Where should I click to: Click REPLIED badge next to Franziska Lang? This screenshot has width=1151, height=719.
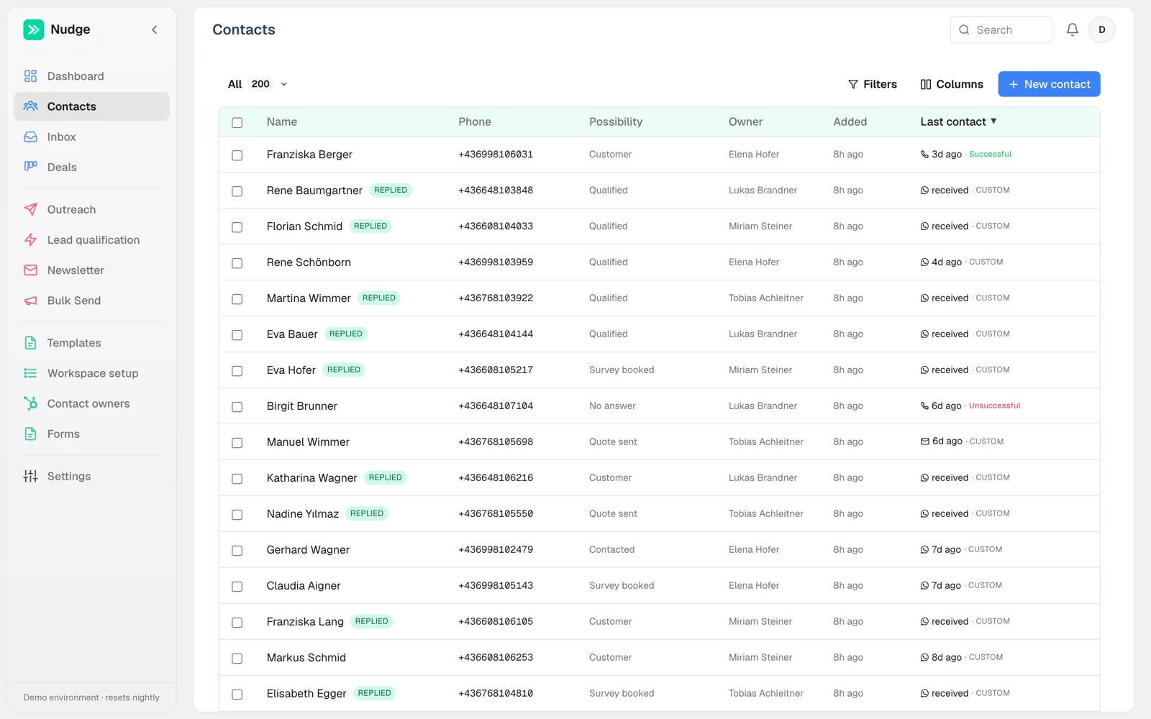tap(371, 621)
